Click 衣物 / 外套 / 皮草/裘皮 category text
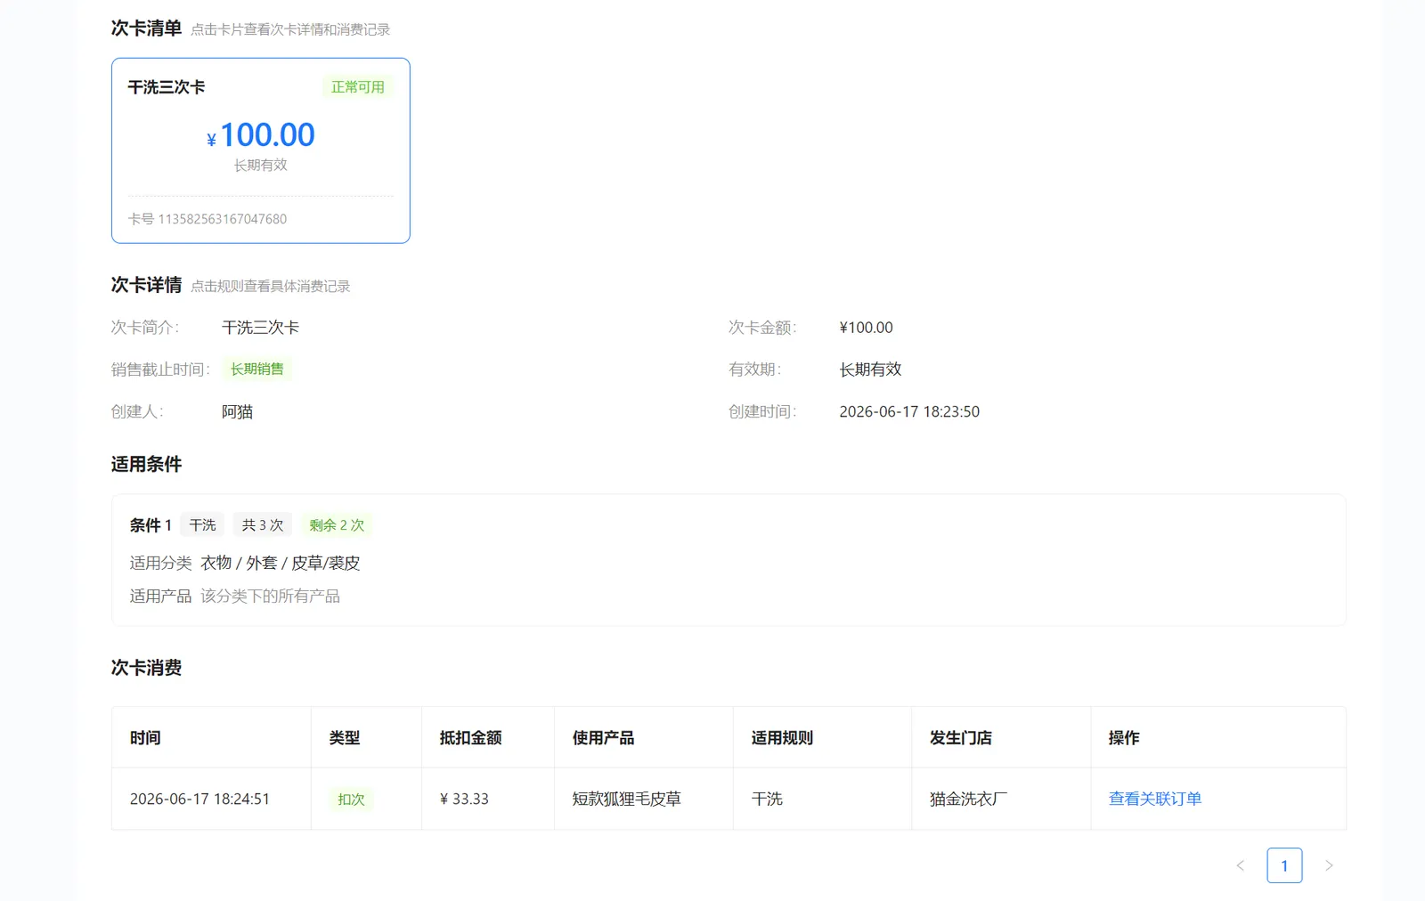1425x901 pixels. (281, 563)
